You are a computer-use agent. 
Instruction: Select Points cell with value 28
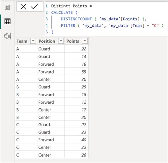77,155
